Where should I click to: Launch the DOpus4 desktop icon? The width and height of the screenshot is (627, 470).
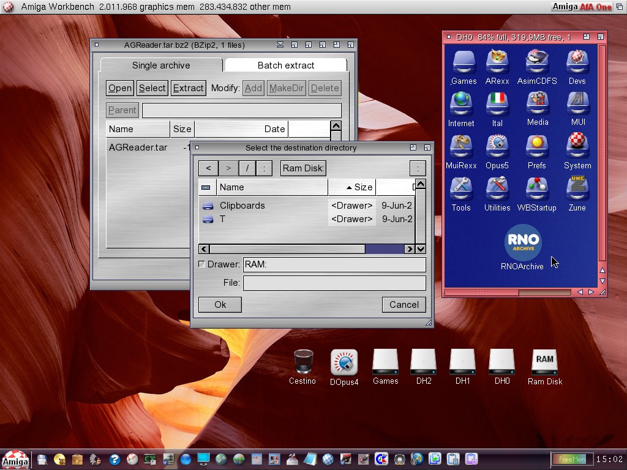pos(344,362)
